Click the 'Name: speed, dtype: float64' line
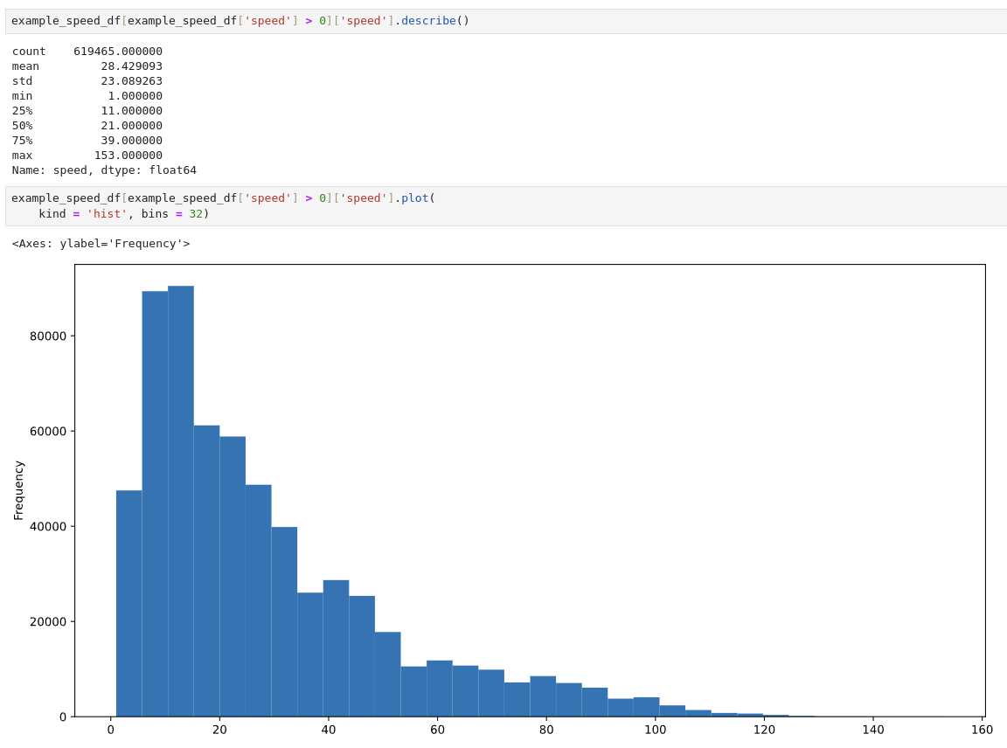This screenshot has height=748, width=1007. click(104, 170)
